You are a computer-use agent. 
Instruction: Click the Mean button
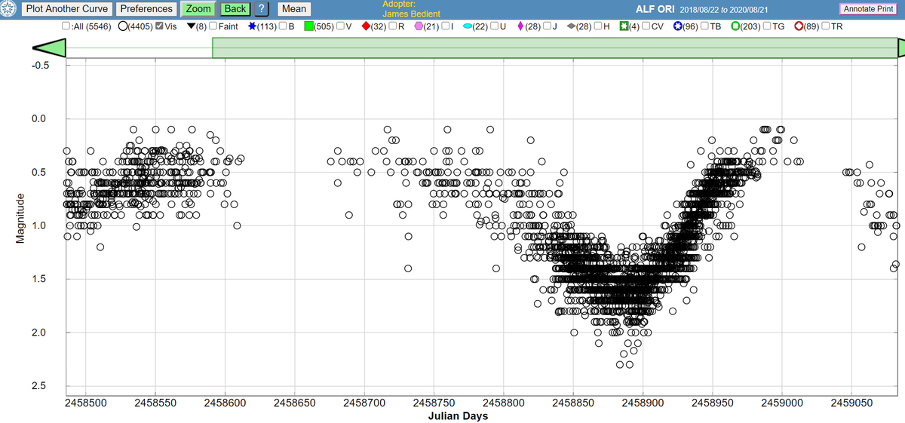point(294,9)
